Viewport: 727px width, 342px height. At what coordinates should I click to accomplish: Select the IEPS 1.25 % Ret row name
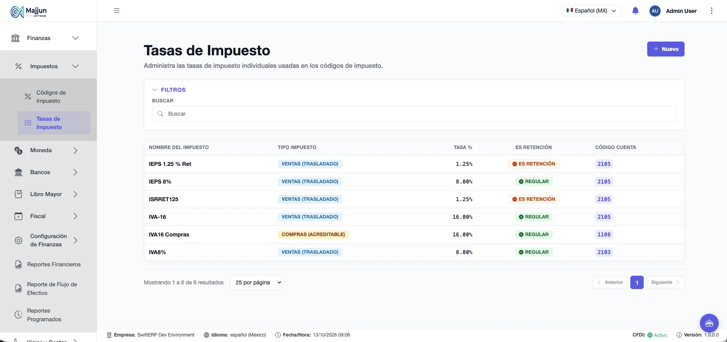click(x=170, y=164)
